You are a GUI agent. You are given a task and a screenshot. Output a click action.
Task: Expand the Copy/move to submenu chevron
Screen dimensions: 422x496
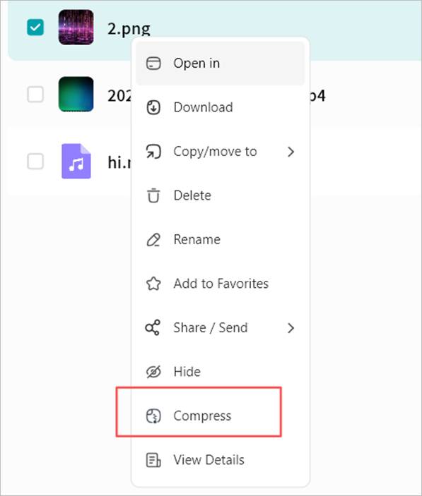click(x=291, y=152)
